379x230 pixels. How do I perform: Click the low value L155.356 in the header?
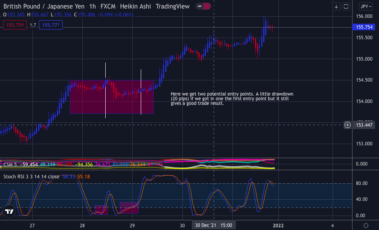pos(61,15)
